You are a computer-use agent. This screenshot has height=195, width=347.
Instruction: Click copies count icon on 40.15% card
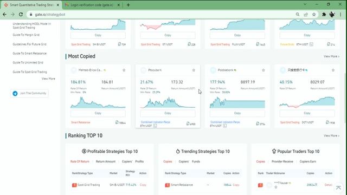pyautogui.click(x=327, y=122)
